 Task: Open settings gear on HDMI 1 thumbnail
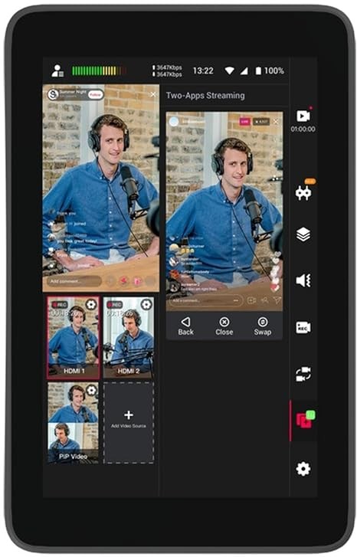(x=91, y=304)
